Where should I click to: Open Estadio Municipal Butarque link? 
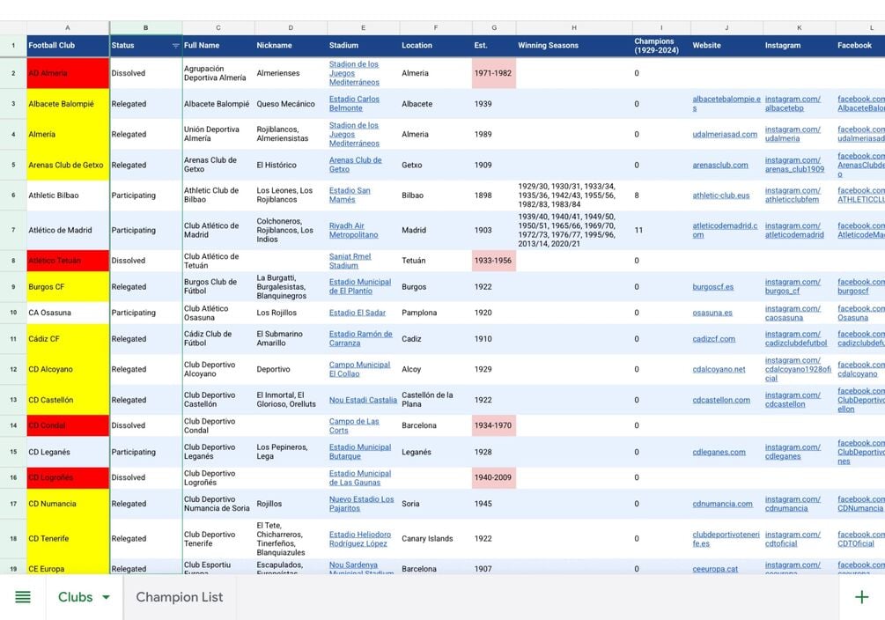[x=360, y=451]
